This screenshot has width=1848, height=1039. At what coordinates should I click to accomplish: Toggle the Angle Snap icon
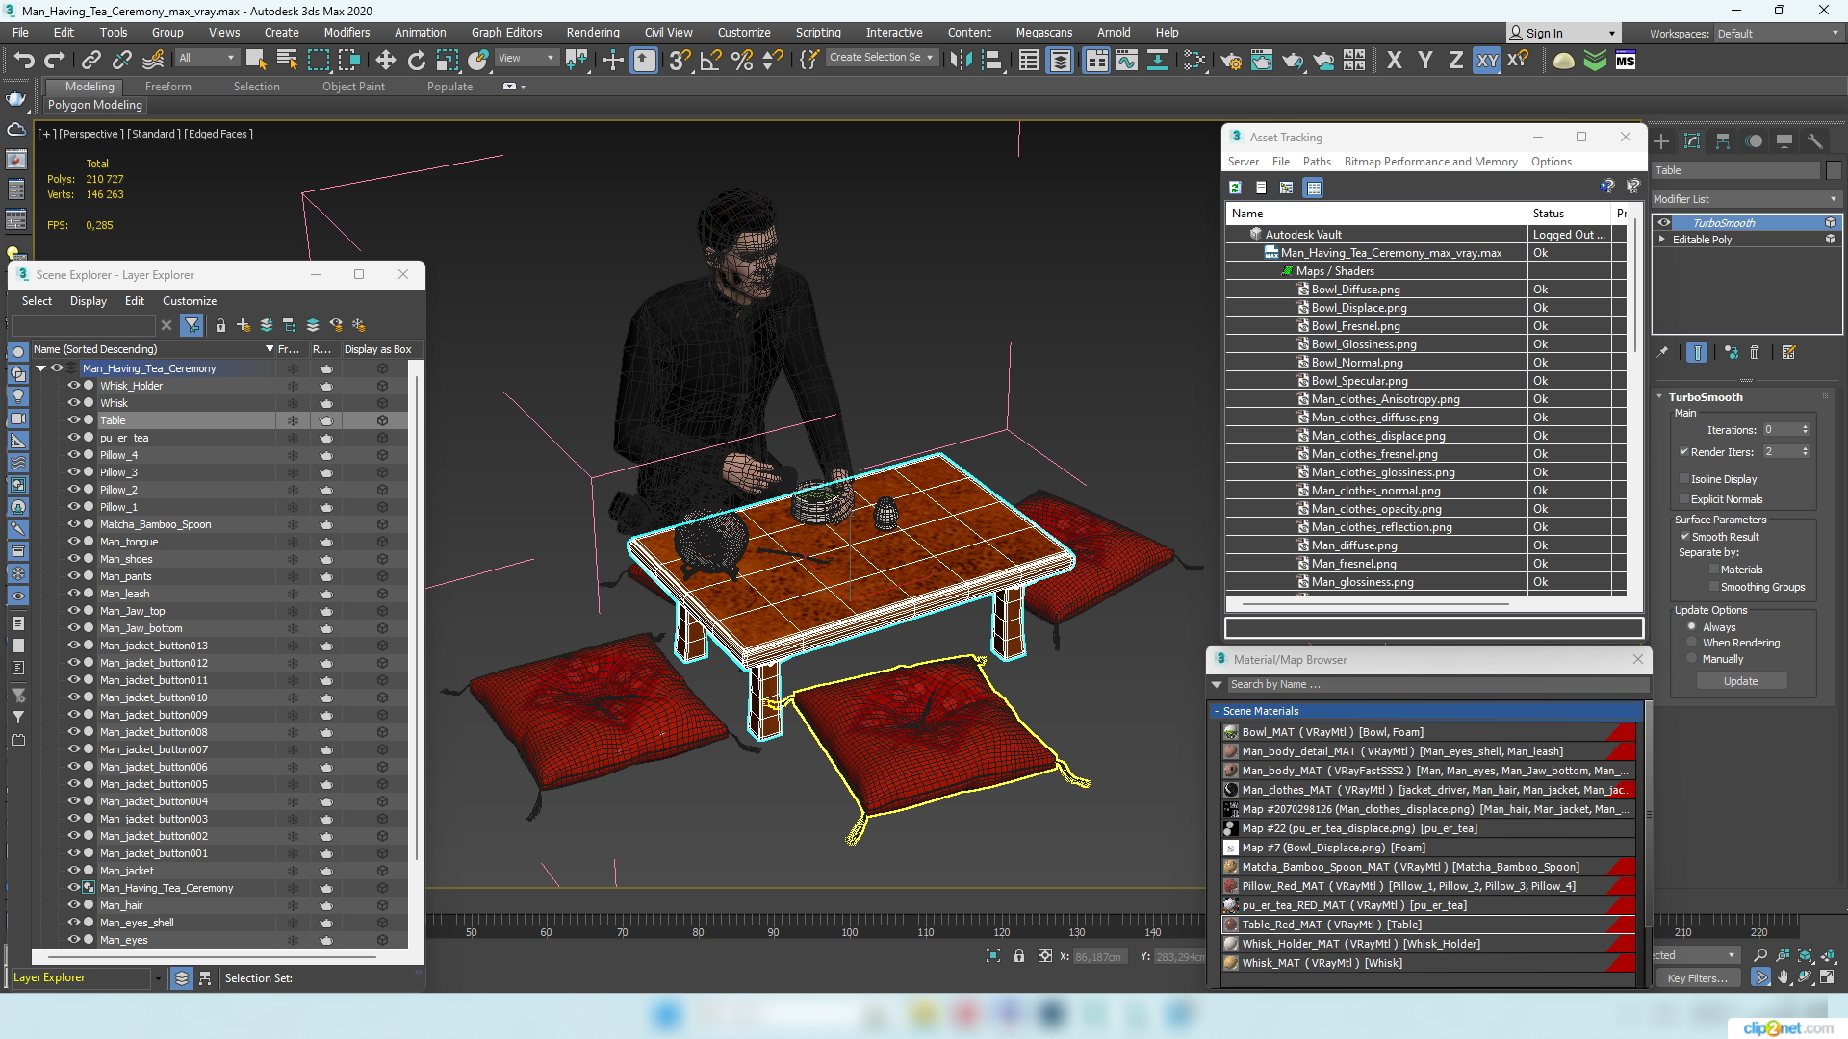(x=711, y=61)
